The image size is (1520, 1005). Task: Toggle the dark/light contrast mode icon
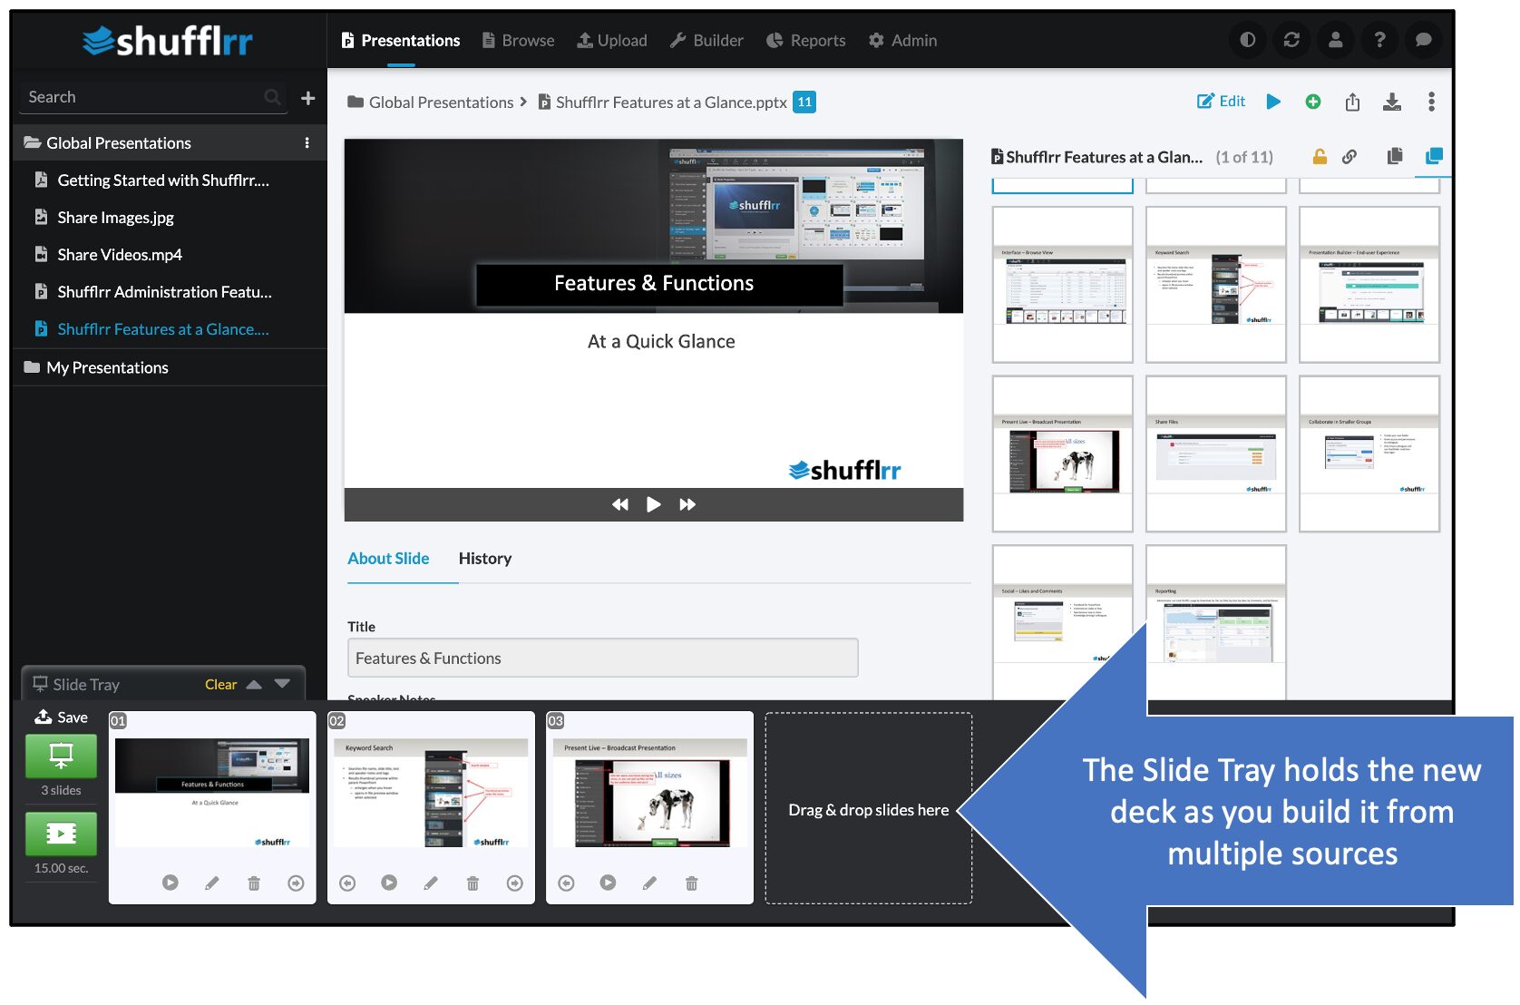[1248, 40]
